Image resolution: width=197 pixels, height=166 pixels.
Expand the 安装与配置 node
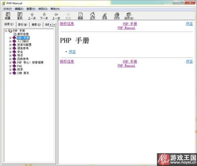(10, 45)
